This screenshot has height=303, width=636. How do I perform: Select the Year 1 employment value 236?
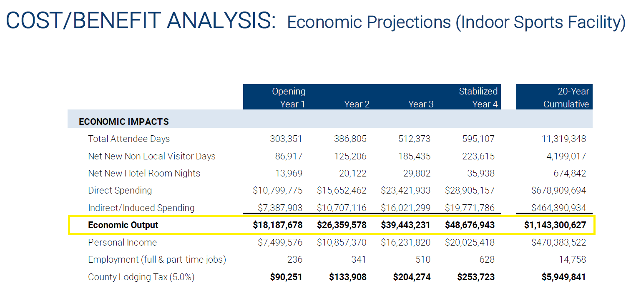[294, 260]
